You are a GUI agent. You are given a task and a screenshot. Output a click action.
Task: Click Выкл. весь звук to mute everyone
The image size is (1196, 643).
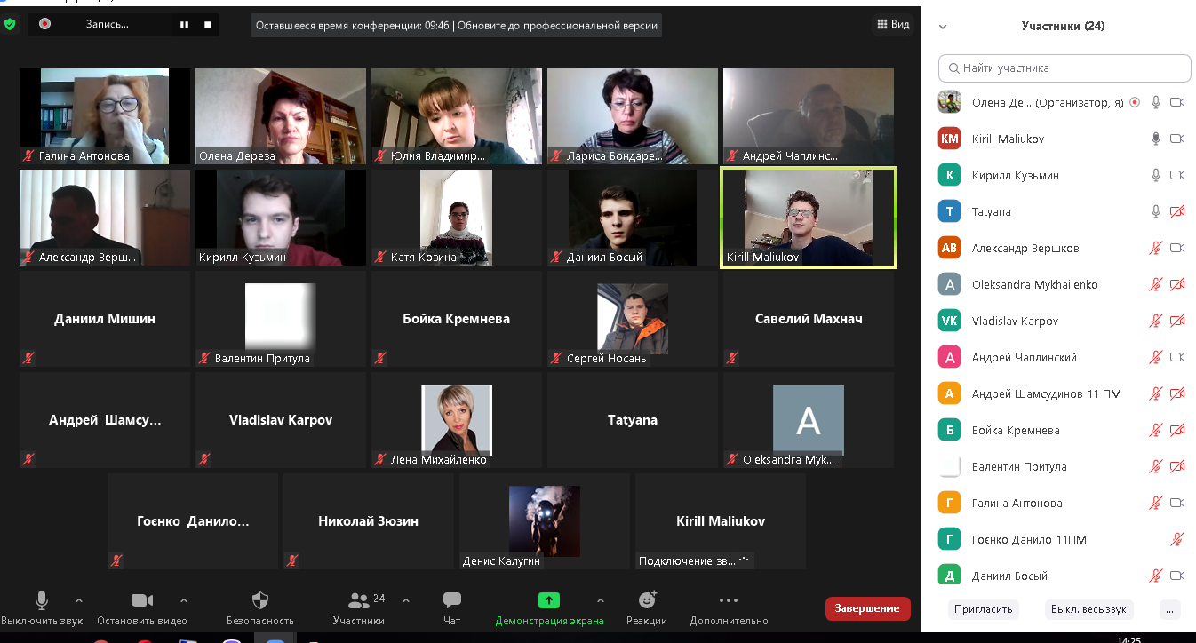[x=1088, y=609]
